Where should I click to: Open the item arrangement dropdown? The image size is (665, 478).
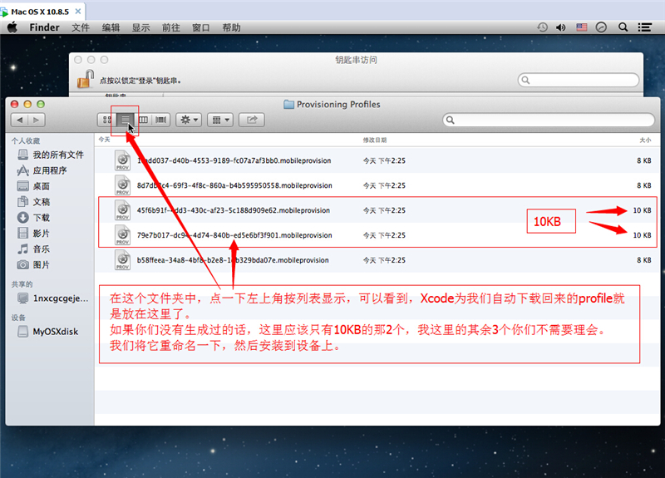[x=220, y=120]
